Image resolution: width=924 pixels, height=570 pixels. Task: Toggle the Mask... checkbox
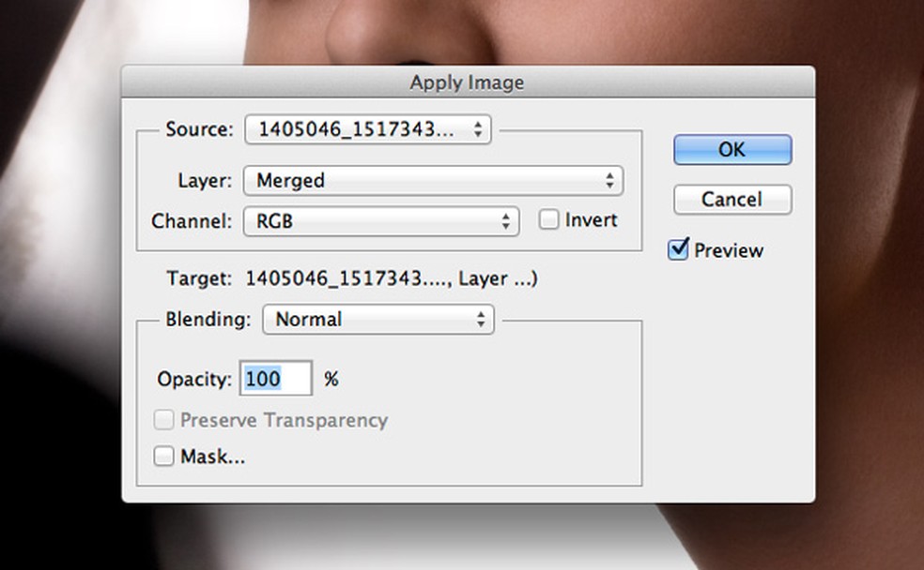[x=163, y=456]
